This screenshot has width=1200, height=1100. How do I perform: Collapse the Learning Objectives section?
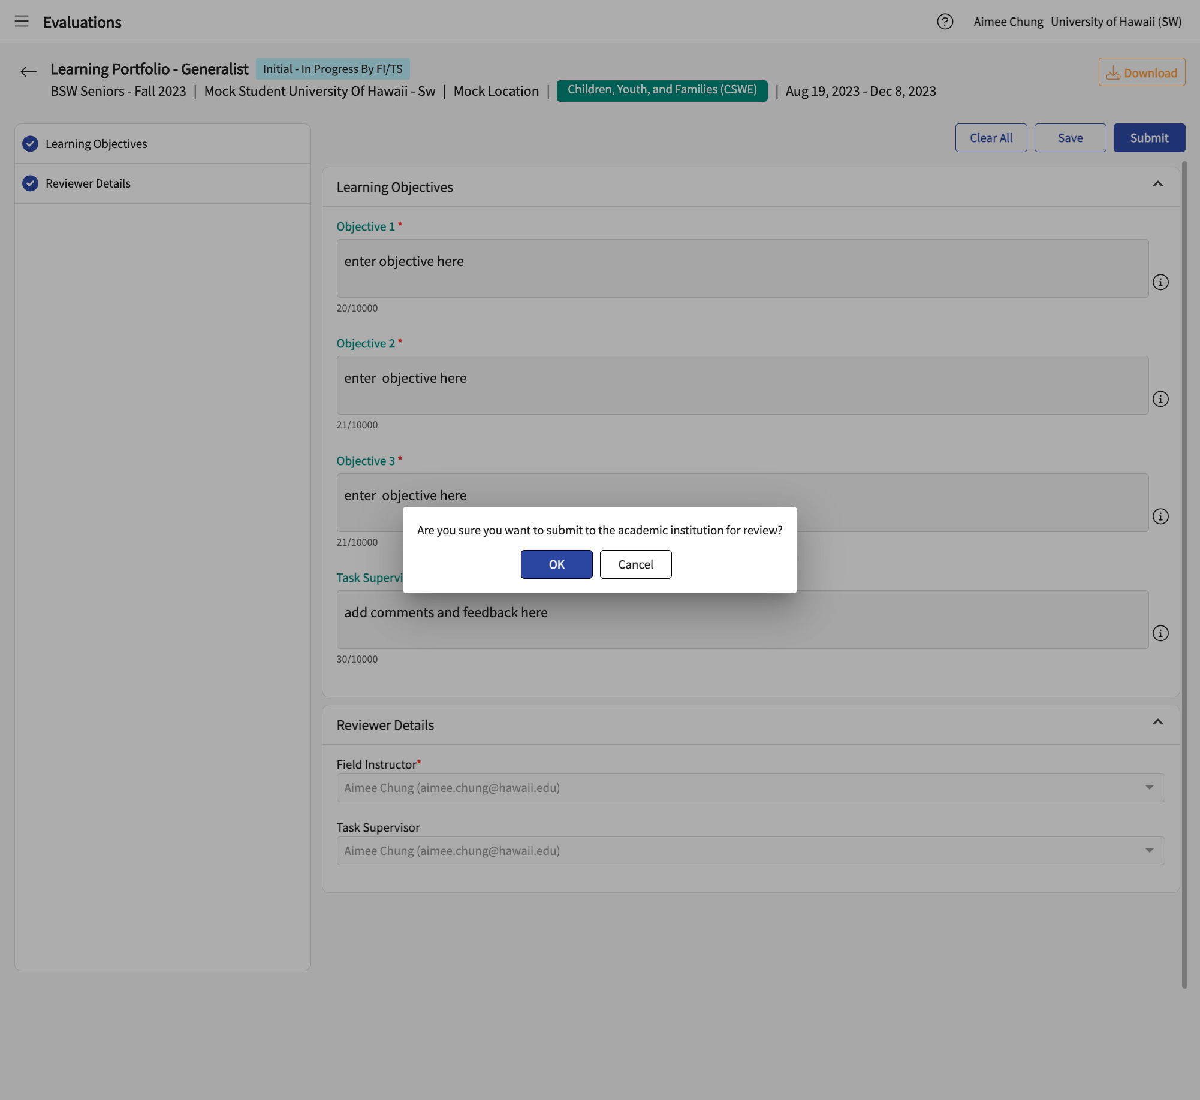(1157, 185)
